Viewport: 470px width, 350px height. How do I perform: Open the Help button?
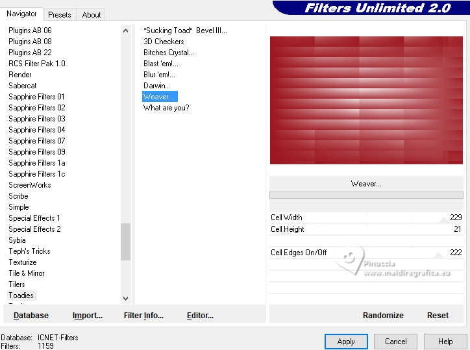pyautogui.click(x=445, y=342)
